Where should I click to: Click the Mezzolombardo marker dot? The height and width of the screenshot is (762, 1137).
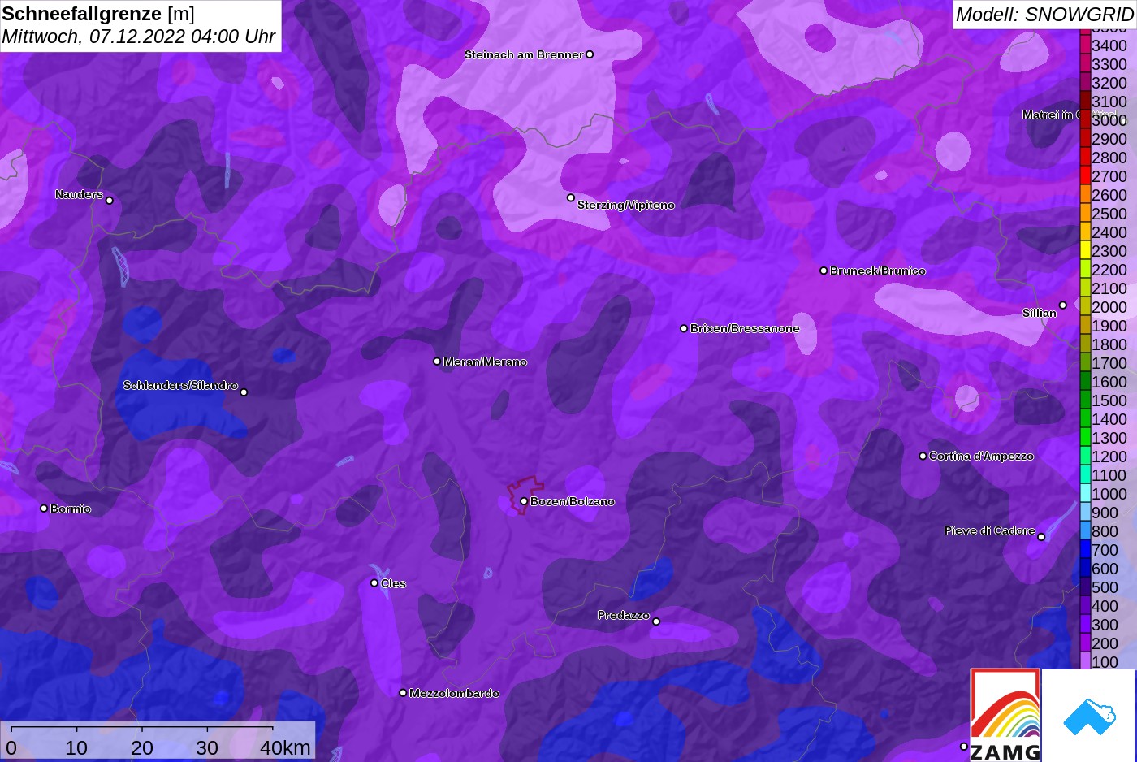403,693
